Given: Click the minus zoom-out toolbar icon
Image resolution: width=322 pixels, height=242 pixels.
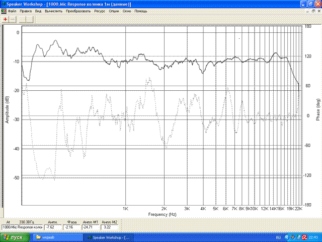Looking at the screenshot, I should [x=13, y=19].
